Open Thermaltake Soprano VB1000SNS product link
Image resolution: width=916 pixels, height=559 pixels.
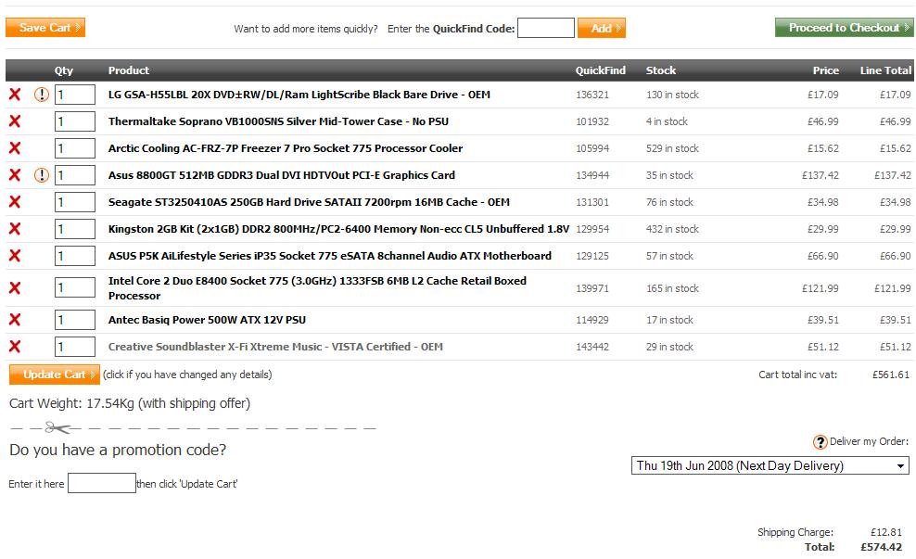pos(278,121)
